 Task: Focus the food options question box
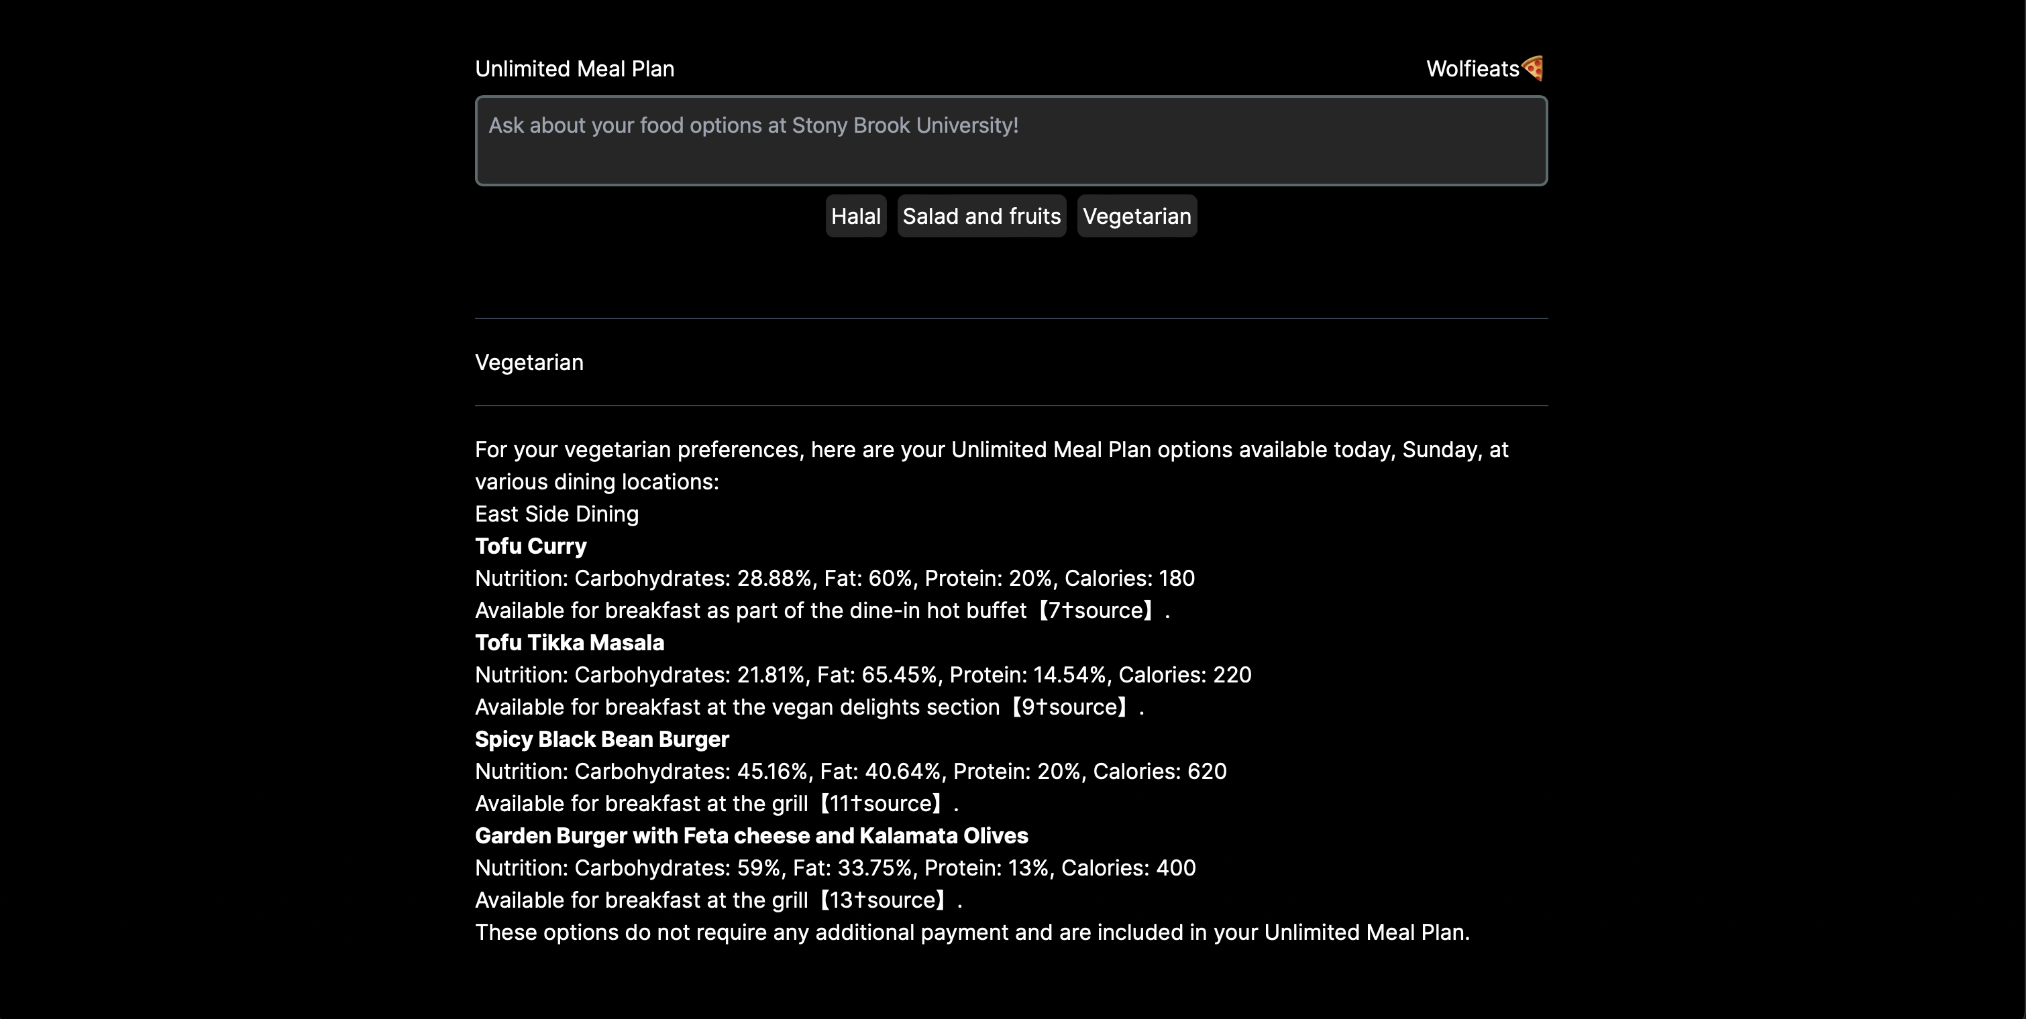1010,141
